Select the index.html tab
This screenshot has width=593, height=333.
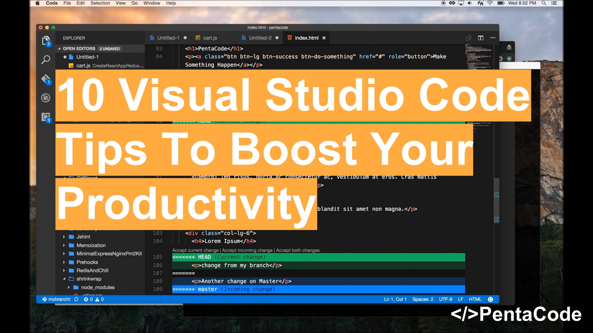pyautogui.click(x=306, y=38)
